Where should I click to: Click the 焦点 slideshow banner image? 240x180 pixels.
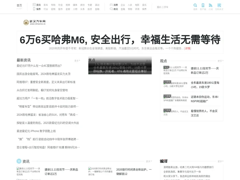point(120,65)
